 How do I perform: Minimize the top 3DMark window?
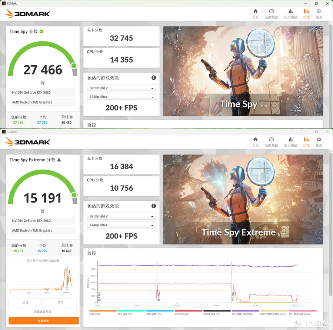(x=306, y=3)
